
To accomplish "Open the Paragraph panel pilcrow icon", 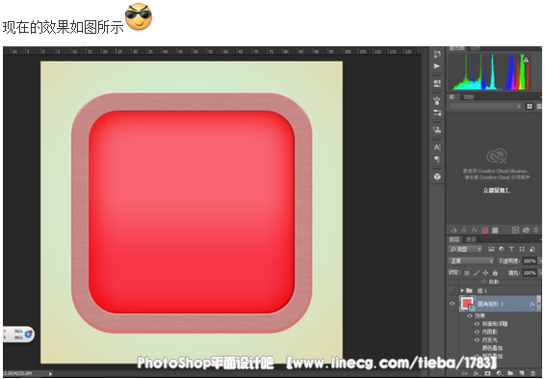I will (x=437, y=159).
